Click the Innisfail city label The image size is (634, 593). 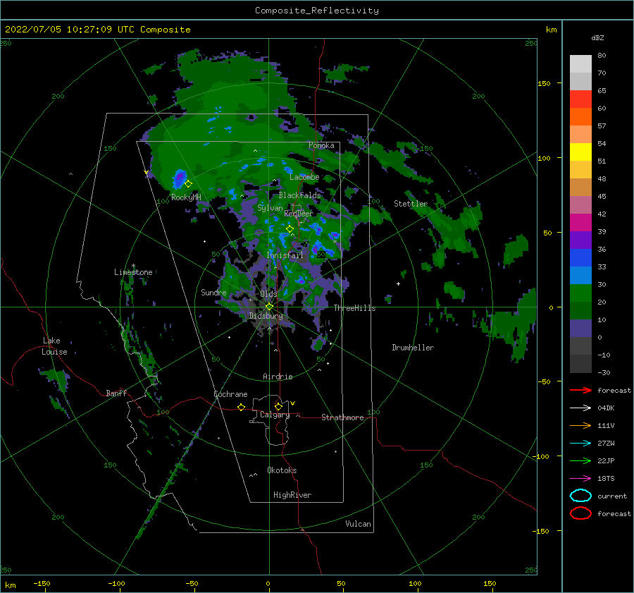pos(285,255)
